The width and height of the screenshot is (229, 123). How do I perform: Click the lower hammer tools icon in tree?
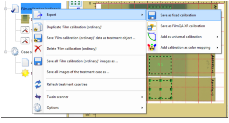[x=25, y=41]
